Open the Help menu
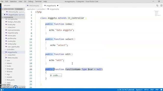 (x=45, y=2)
